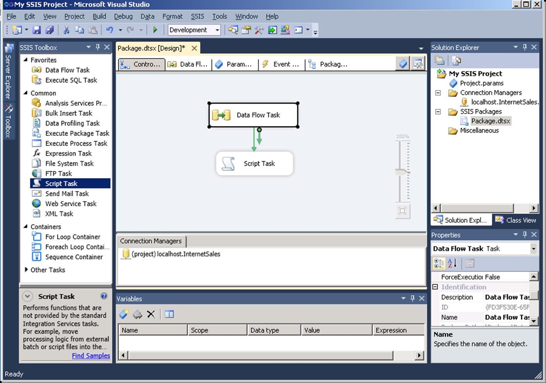Click Alphabetical sort icon in Properties

[452, 264]
